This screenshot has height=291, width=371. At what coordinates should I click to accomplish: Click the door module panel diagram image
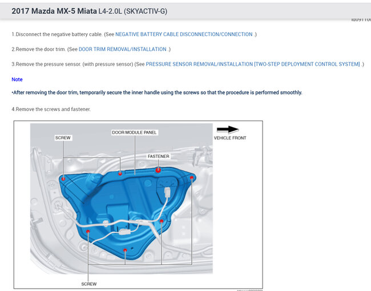point(138,205)
